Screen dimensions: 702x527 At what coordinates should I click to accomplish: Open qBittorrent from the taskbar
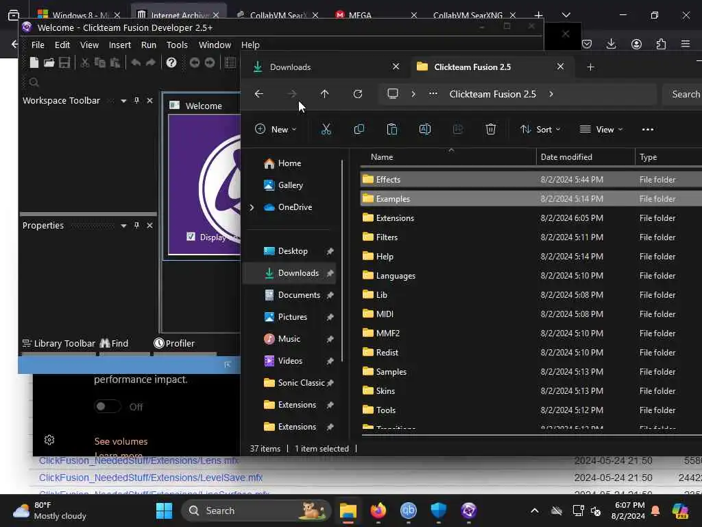pyautogui.click(x=409, y=511)
